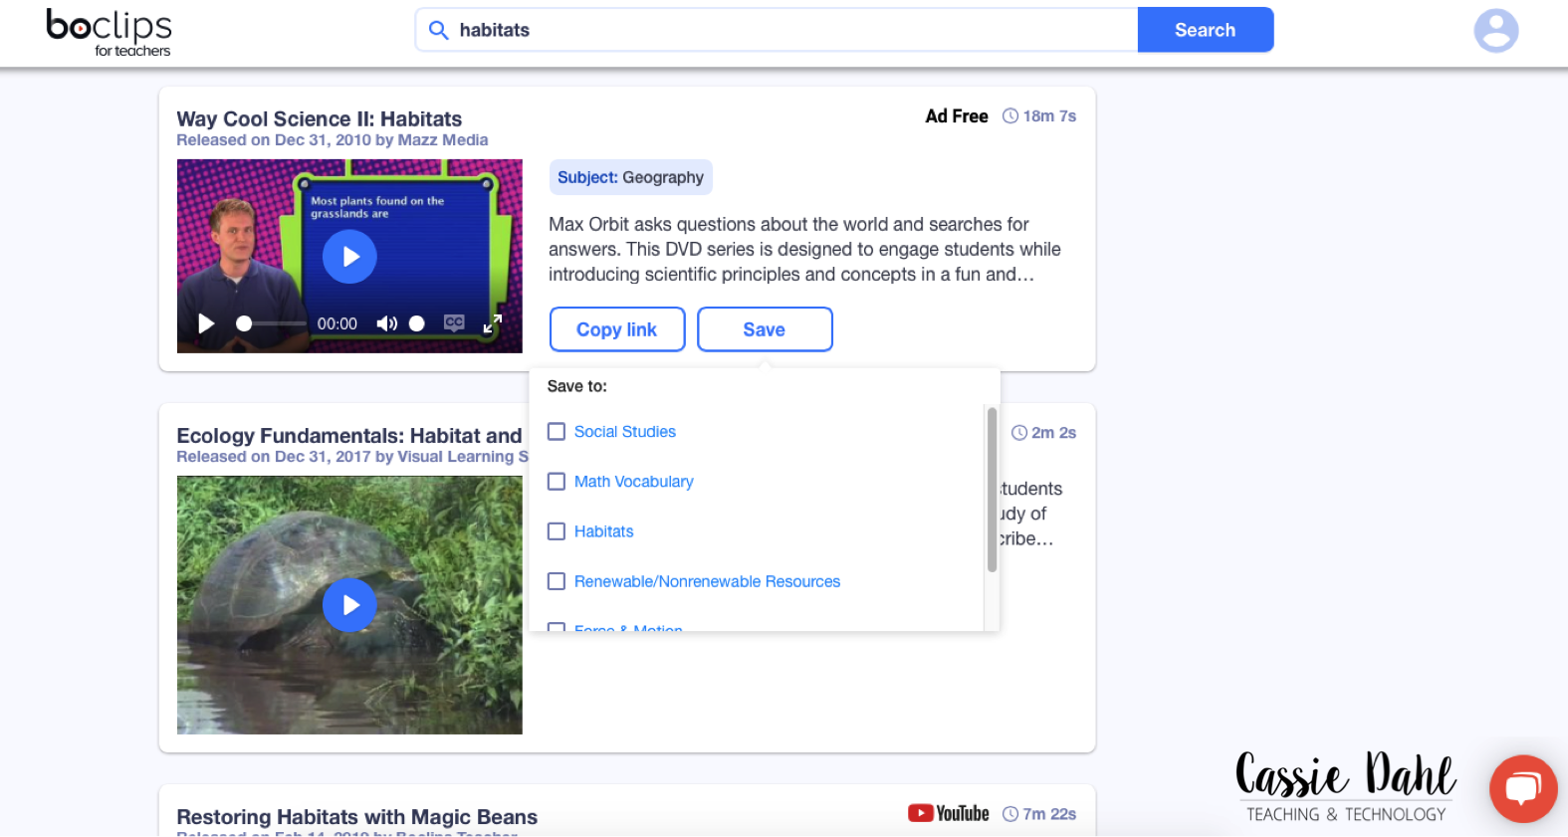Open Ecology Fundamentals video title

(349, 436)
